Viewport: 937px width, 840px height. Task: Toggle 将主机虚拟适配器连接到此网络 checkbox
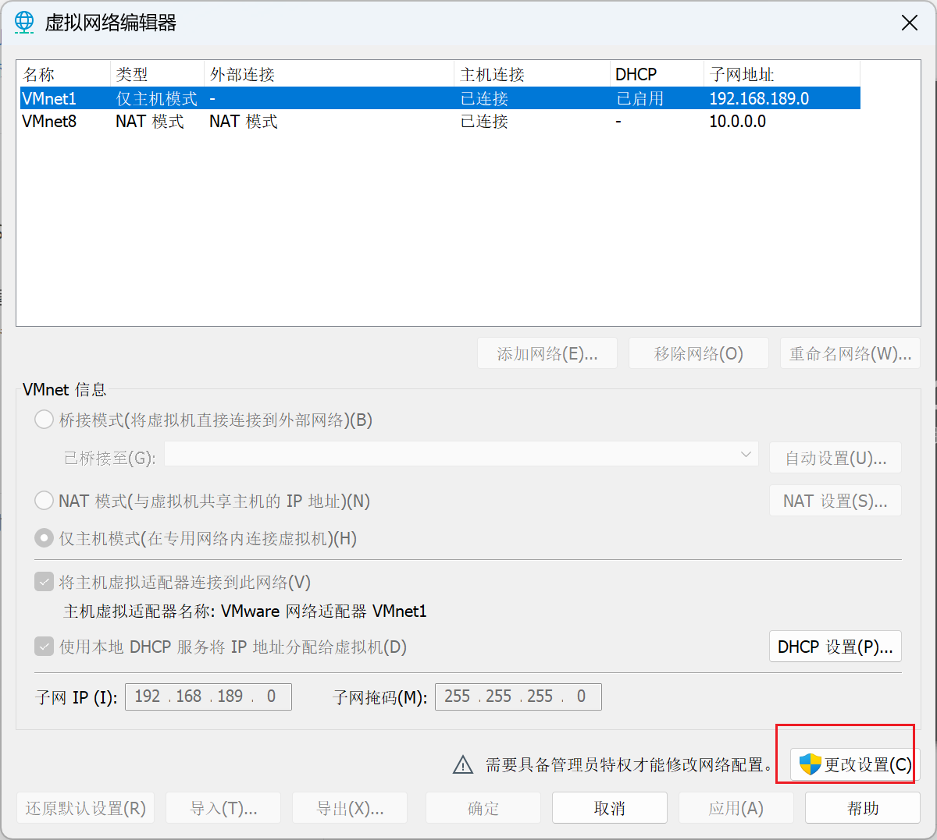pyautogui.click(x=44, y=582)
